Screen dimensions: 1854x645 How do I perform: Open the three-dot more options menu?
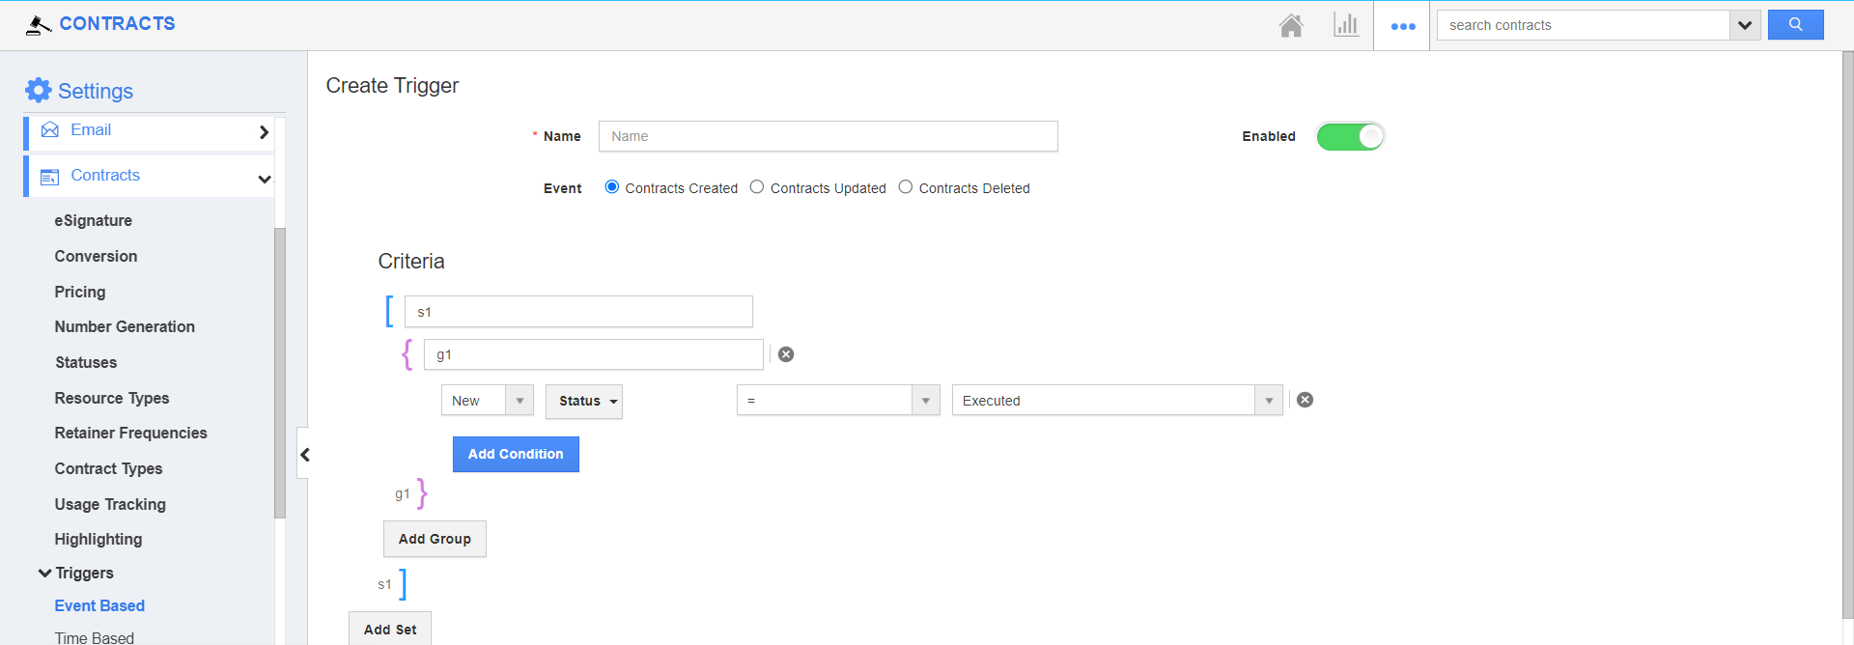1402,26
